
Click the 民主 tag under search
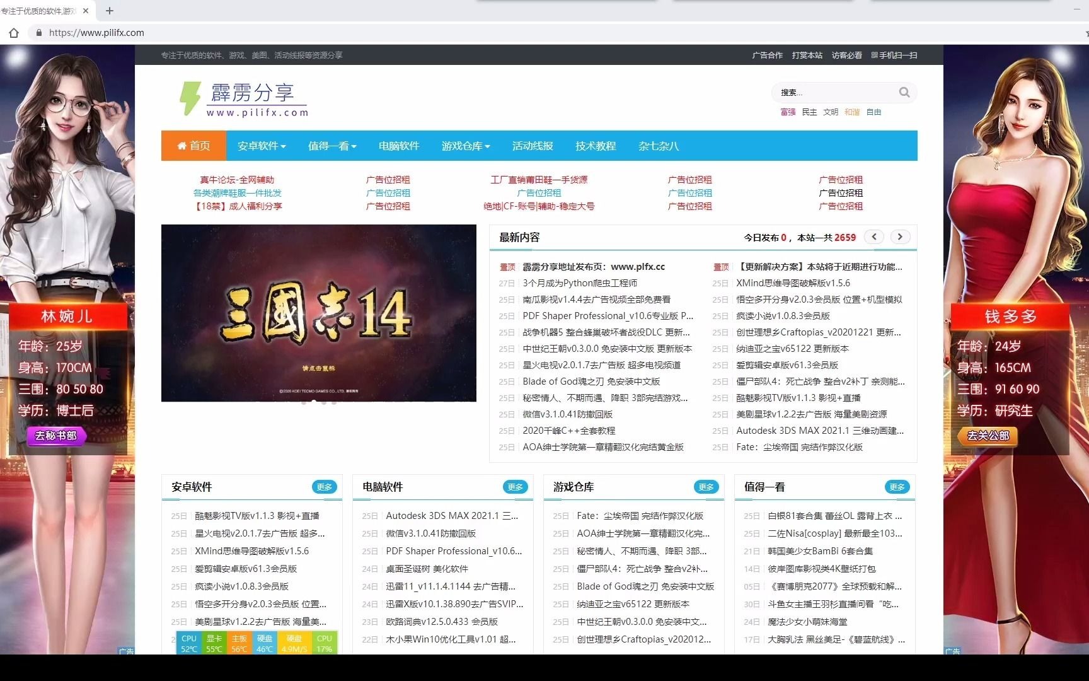809,112
